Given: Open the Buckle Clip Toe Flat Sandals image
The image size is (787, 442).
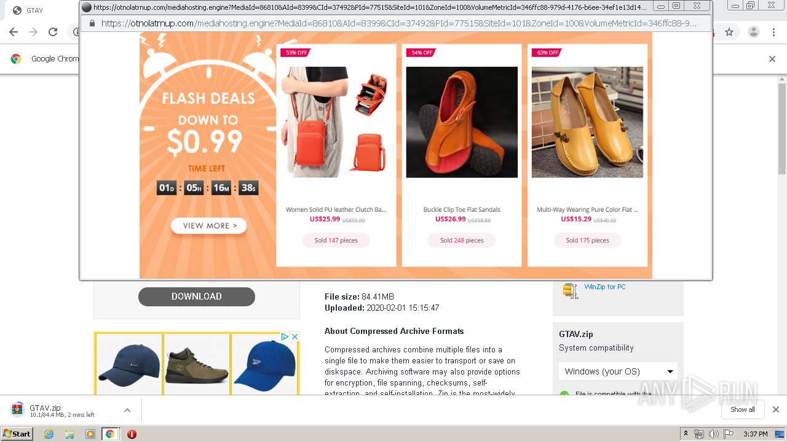Looking at the screenshot, I should 462,122.
